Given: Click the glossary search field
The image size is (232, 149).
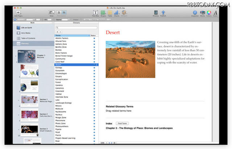Looking at the screenshot, I should pos(76,28).
